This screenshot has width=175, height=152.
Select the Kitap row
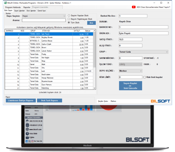point(49,61)
